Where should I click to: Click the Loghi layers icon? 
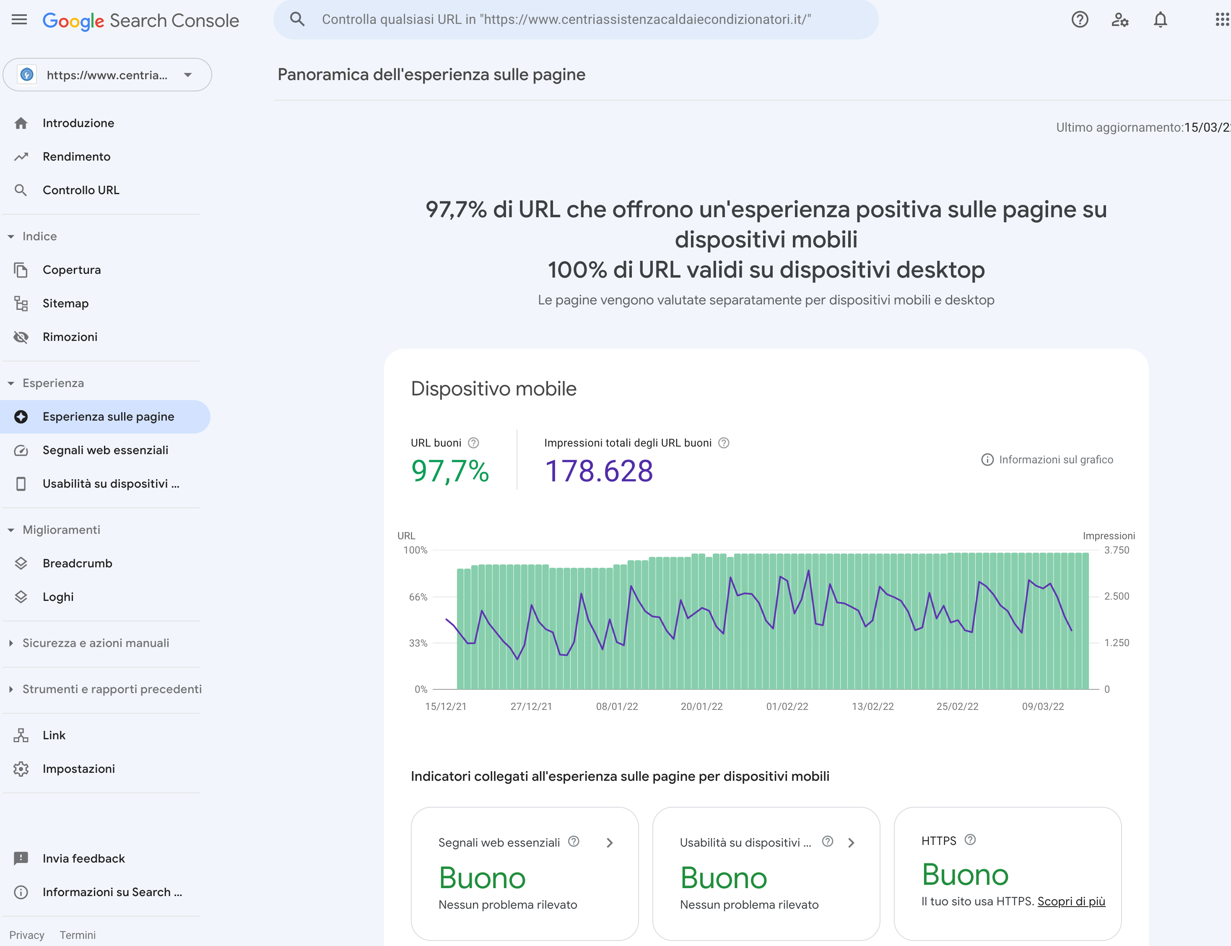click(21, 597)
